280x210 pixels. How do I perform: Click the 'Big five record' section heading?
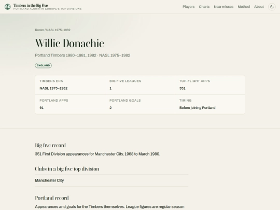(50, 145)
